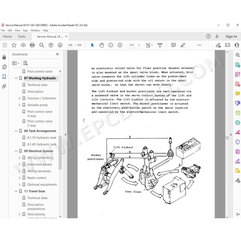Go to next page arrow icon
241x241 pixels.
tap(60, 45)
